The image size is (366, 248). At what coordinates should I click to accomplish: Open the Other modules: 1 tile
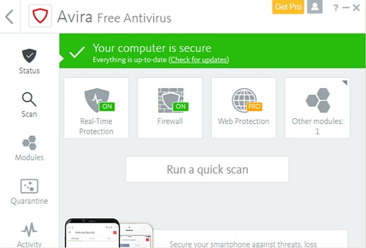pos(317,108)
